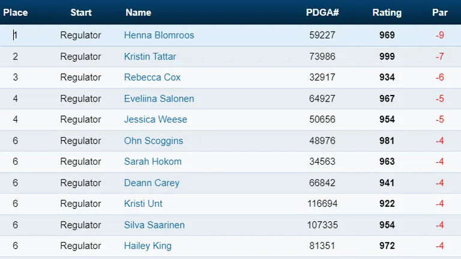Open Sarah Hokom profile link
The image size is (461, 259).
pyautogui.click(x=152, y=162)
